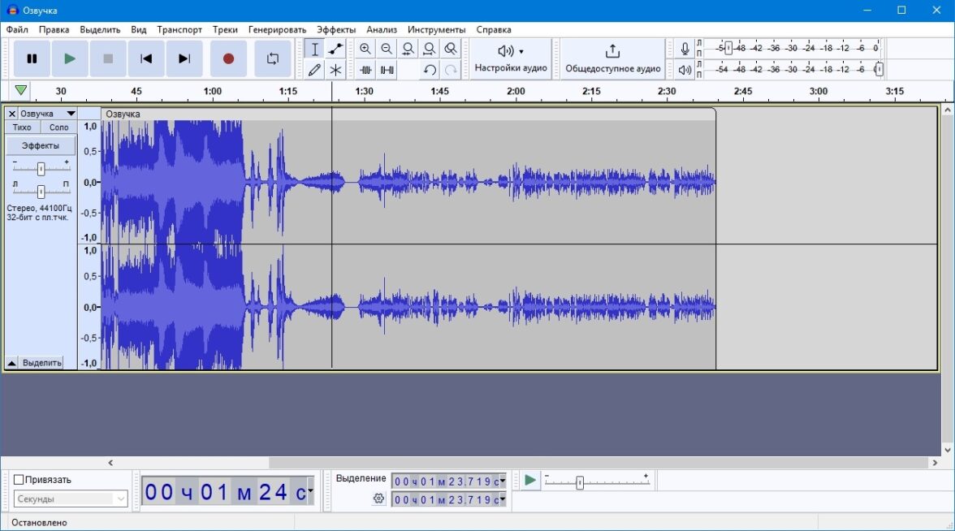Image resolution: width=955 pixels, height=531 pixels.
Task: Open the Озвучка track dropdown menu
Action: [71, 114]
